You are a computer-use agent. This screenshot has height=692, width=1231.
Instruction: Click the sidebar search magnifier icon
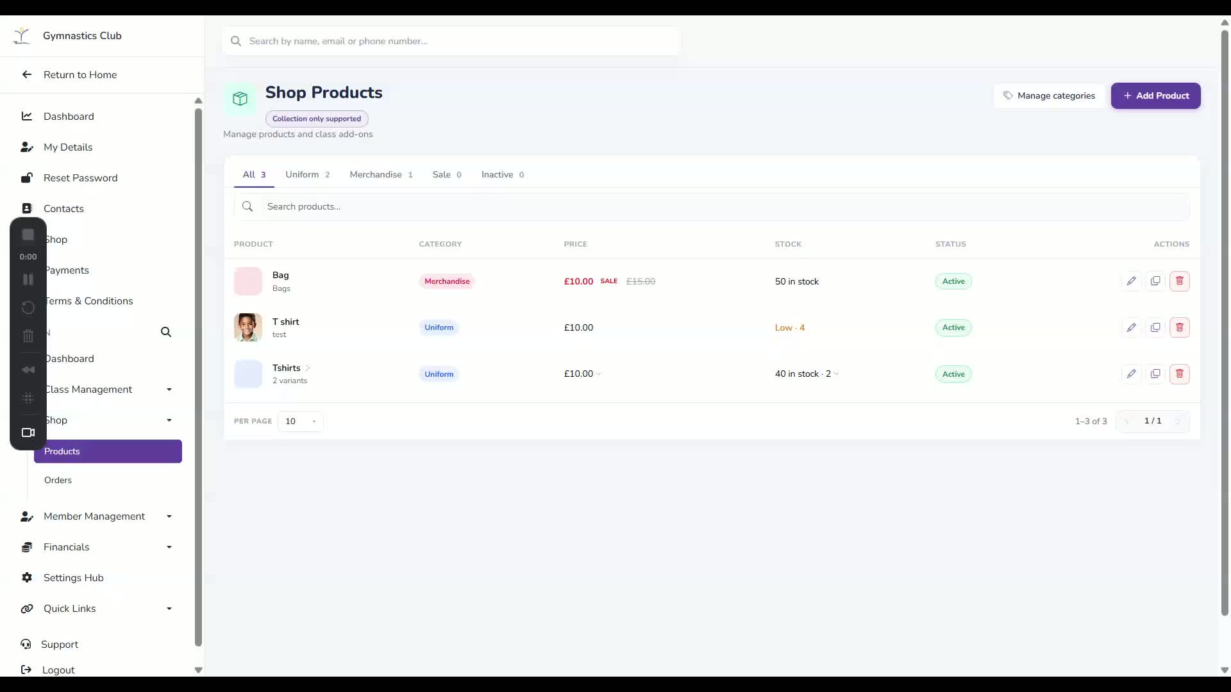166,332
